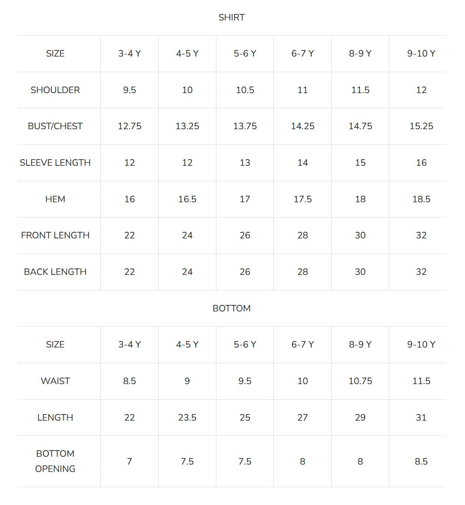Click the SLEEVE LENGTH row label
465x505 pixels.
pos(55,163)
